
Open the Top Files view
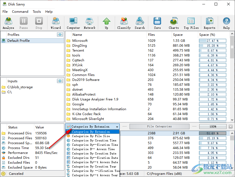[x=191, y=23]
